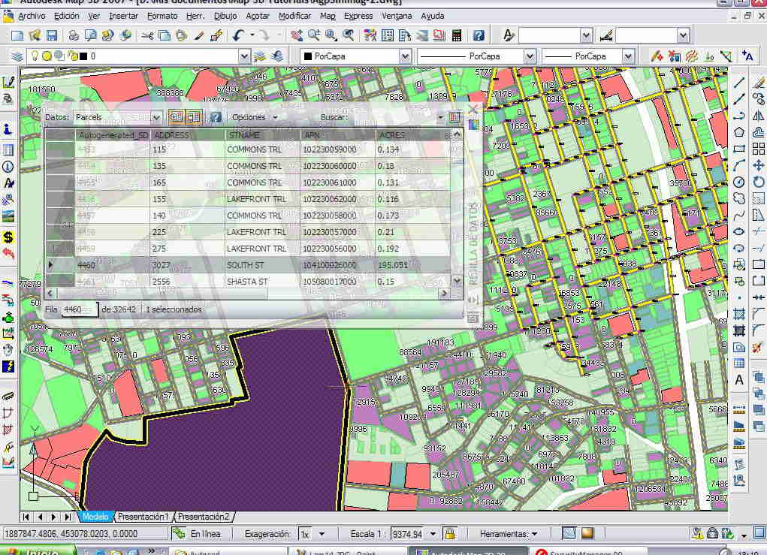Expand the Datos Parcels dropdown
Viewport: 767px width, 555px height.
156,117
